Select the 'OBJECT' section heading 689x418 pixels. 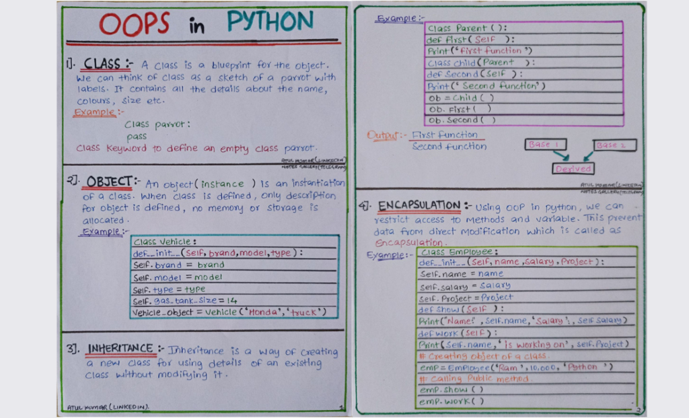tap(109, 182)
